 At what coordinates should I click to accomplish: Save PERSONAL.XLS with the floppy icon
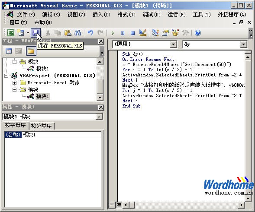point(36,33)
